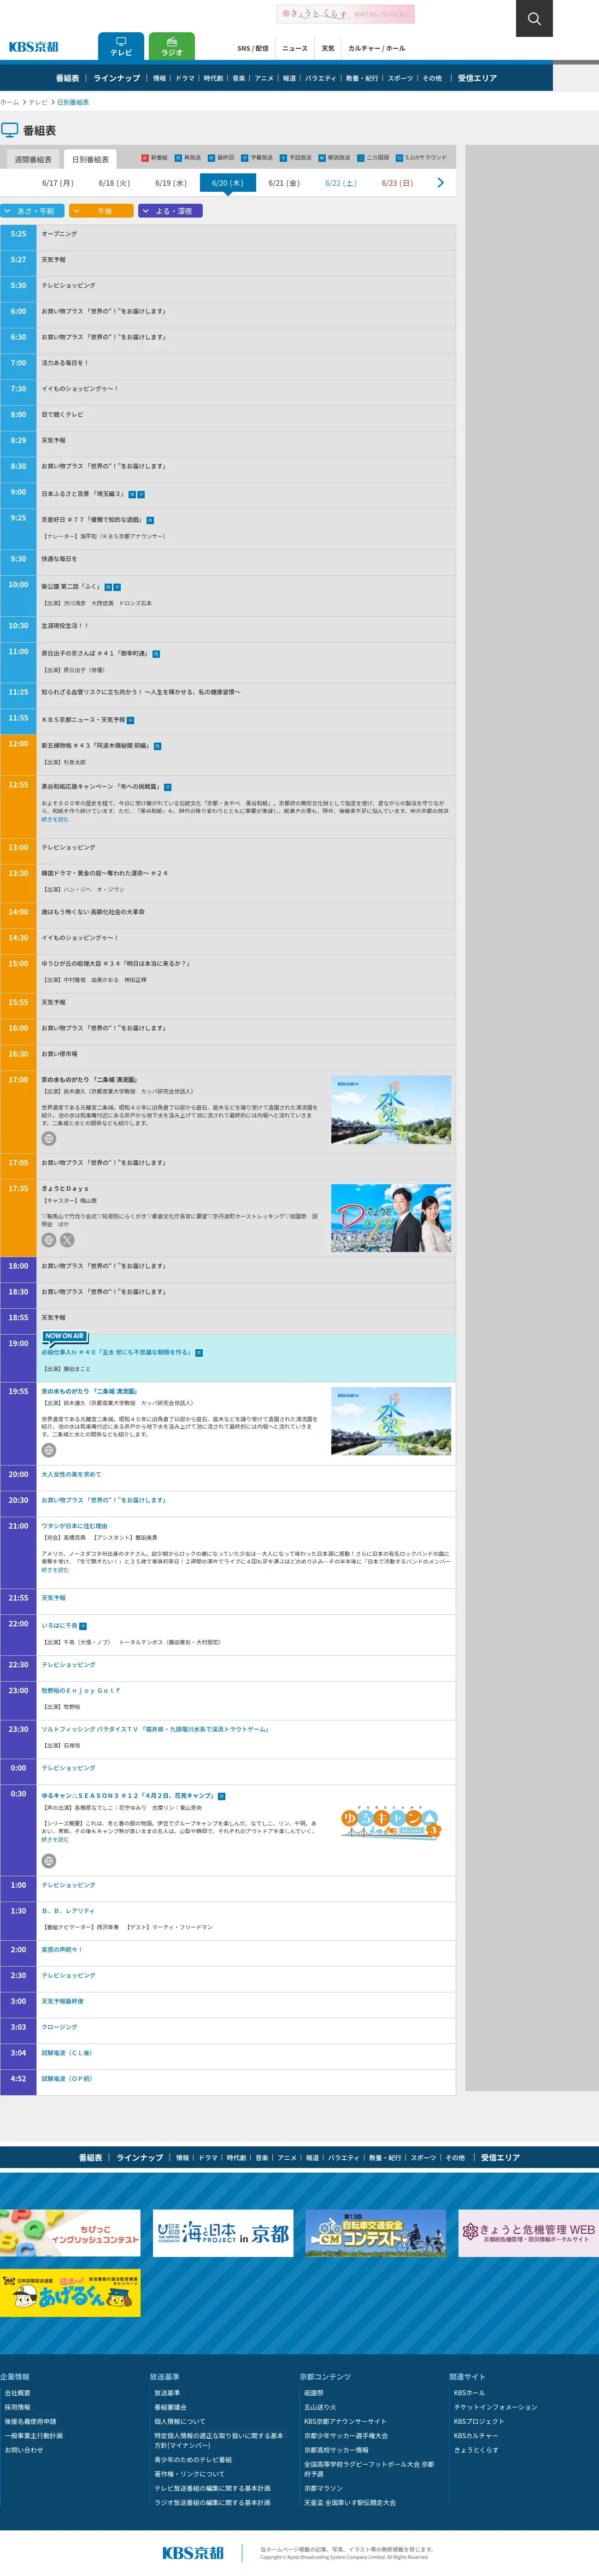Open SNS / 配信 in top navigation

[x=253, y=48]
